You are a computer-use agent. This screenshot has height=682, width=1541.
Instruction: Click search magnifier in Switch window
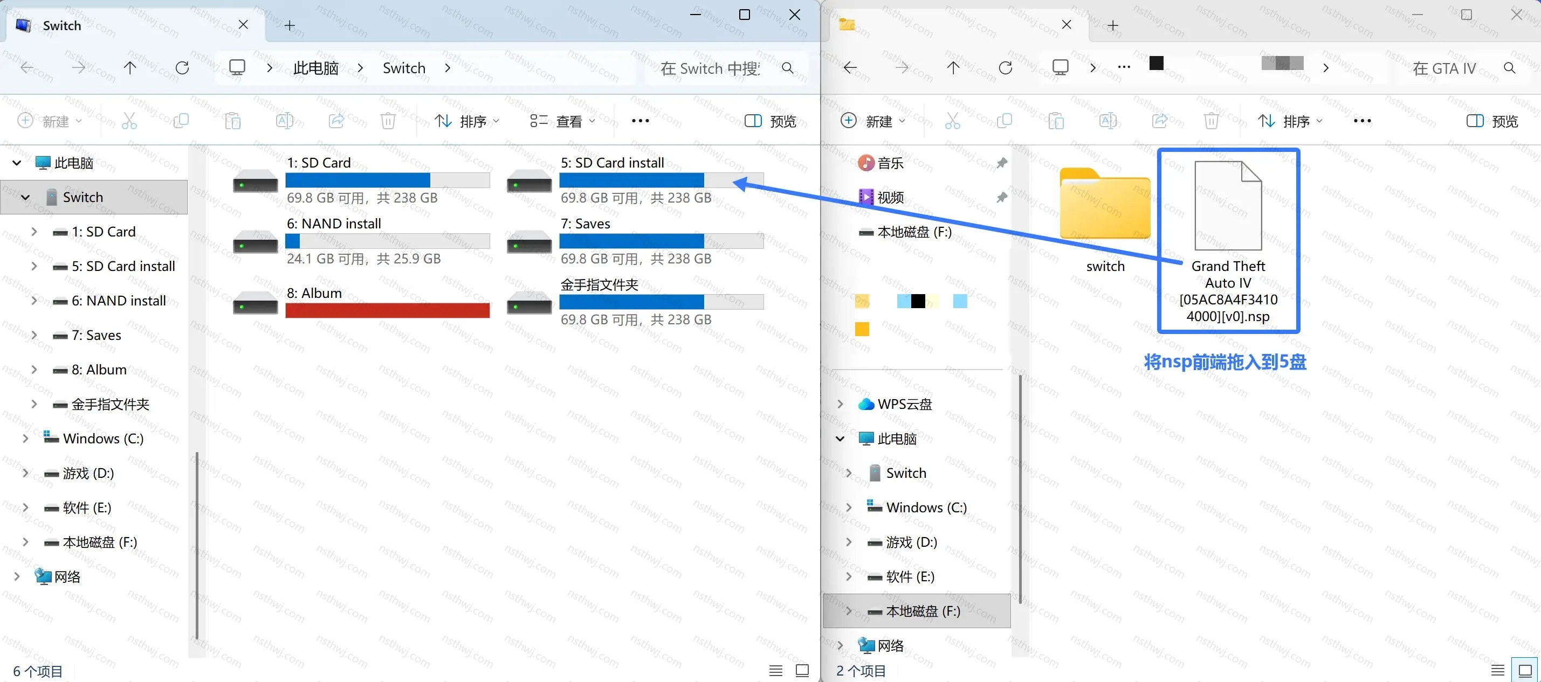pyautogui.click(x=788, y=68)
